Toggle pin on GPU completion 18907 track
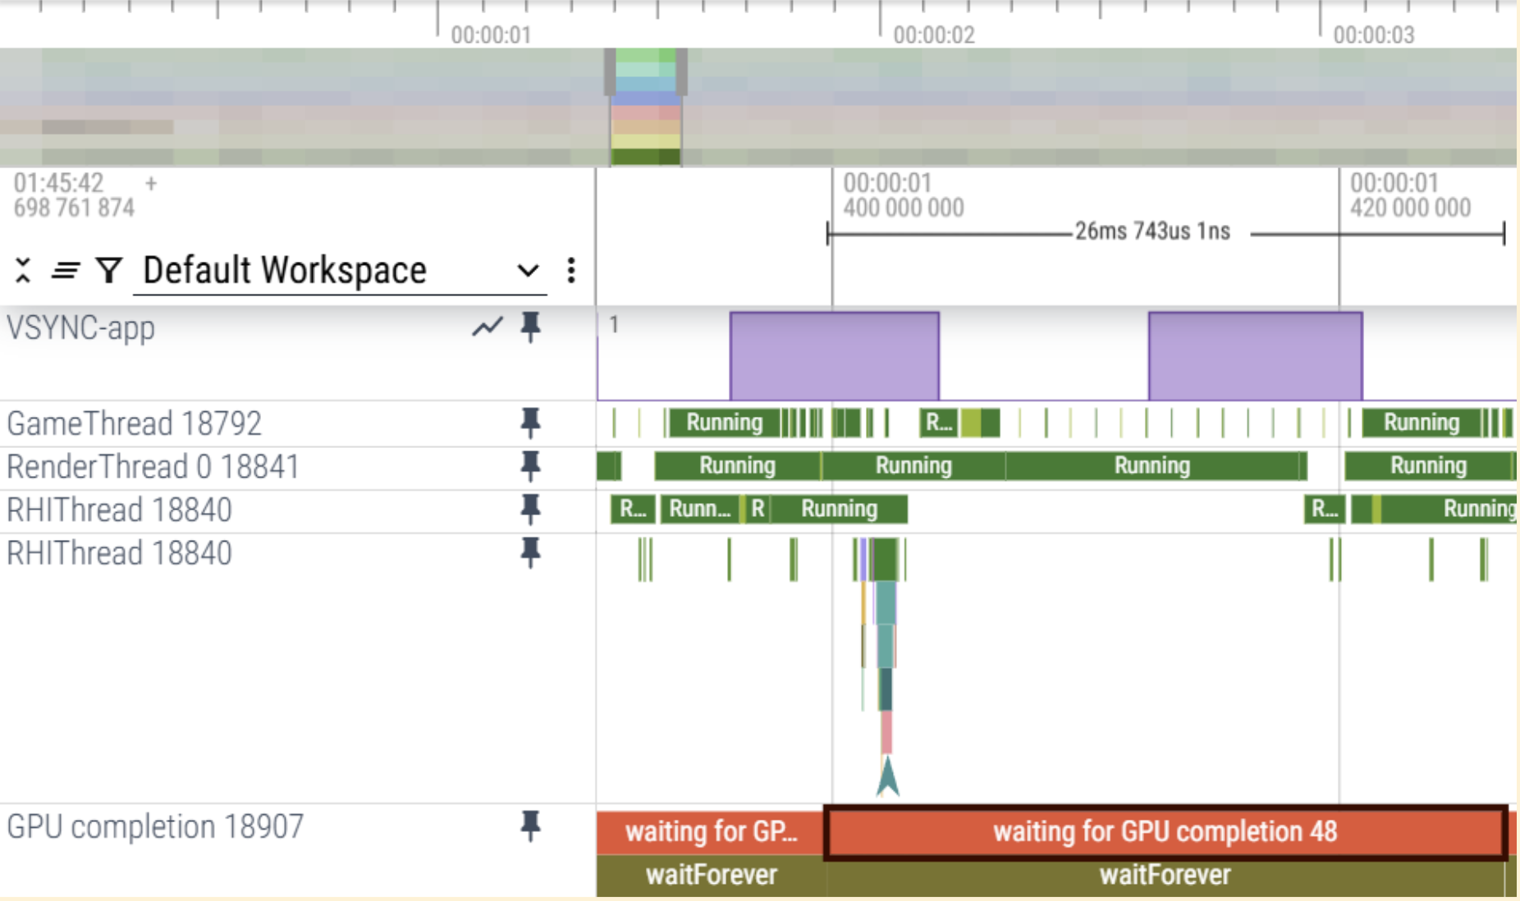 pyautogui.click(x=531, y=826)
